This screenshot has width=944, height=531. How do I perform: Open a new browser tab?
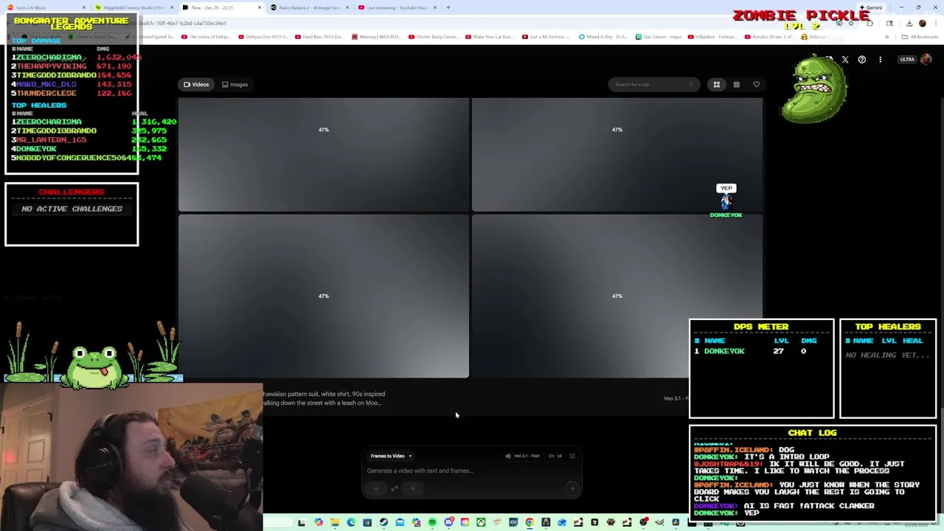pyautogui.click(x=448, y=7)
